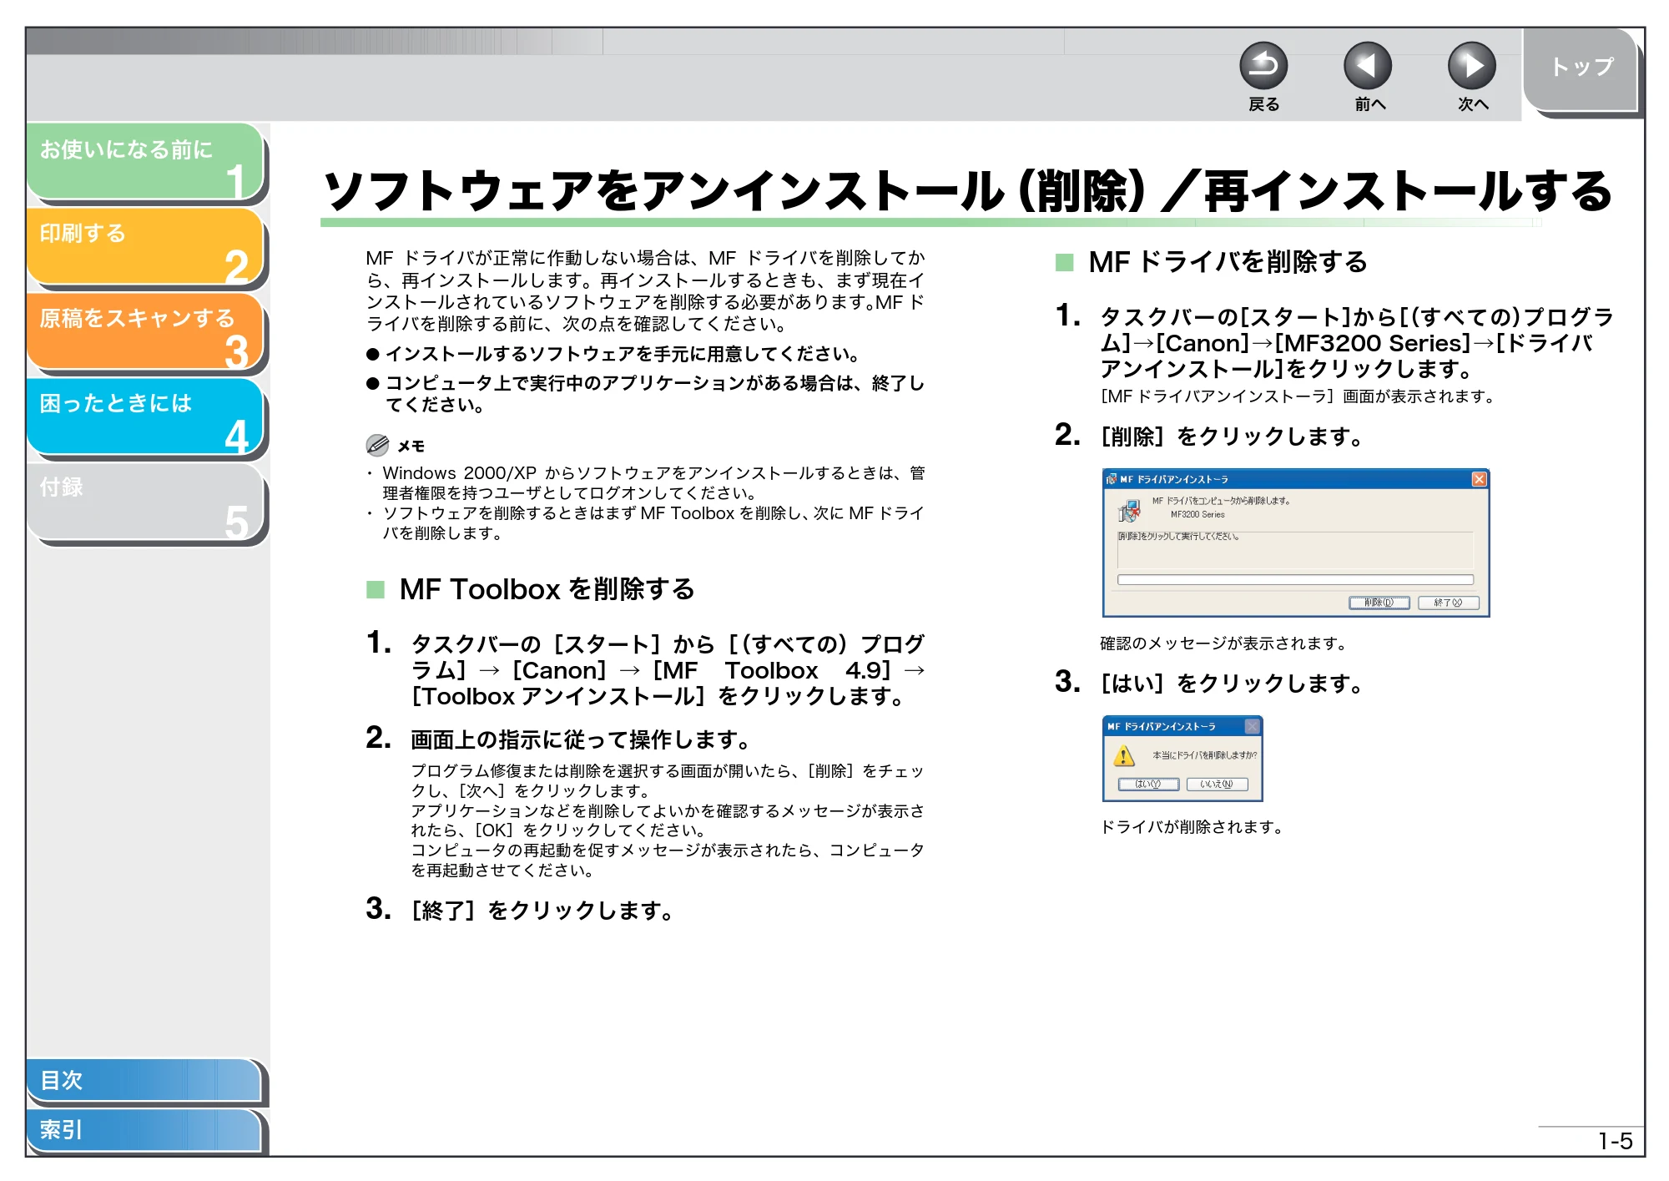Click the uninstaller computer icon in screenshot
This screenshot has width=1669, height=1181.
pyautogui.click(x=1129, y=509)
